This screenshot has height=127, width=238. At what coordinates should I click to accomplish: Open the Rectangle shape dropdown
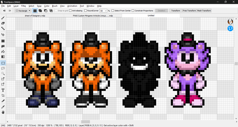tap(23, 11)
